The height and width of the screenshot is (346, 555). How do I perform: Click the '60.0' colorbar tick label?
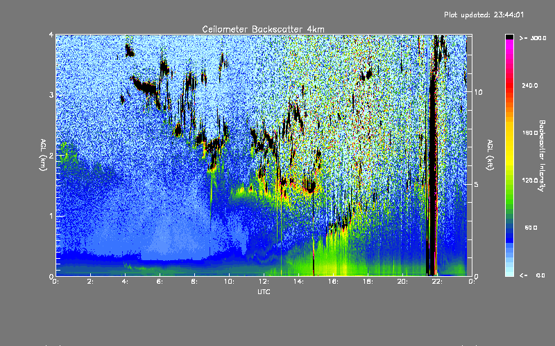click(531, 228)
